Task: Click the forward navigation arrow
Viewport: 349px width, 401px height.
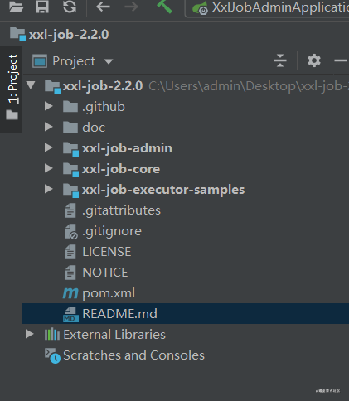Action: point(131,7)
